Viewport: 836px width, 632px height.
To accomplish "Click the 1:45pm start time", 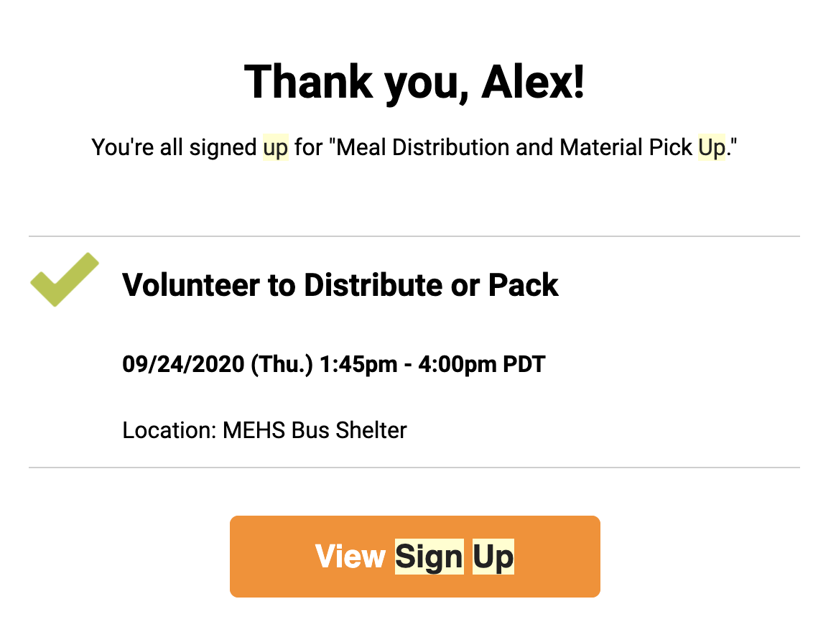I will (358, 364).
